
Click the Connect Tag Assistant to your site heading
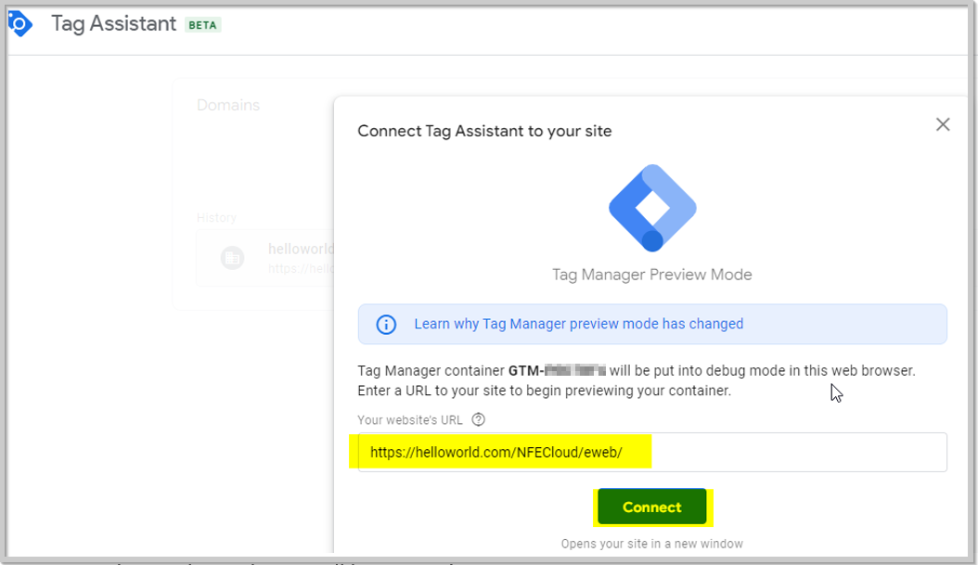pyautogui.click(x=484, y=131)
